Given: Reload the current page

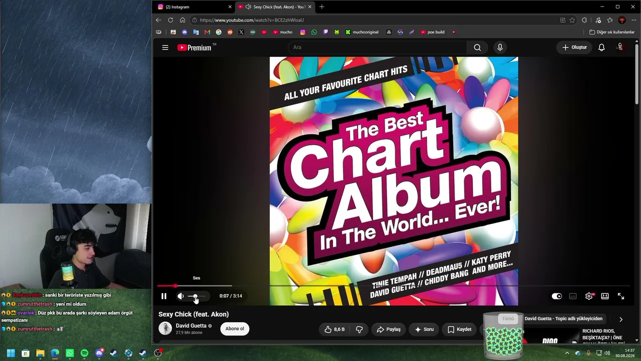Looking at the screenshot, I should tap(170, 20).
